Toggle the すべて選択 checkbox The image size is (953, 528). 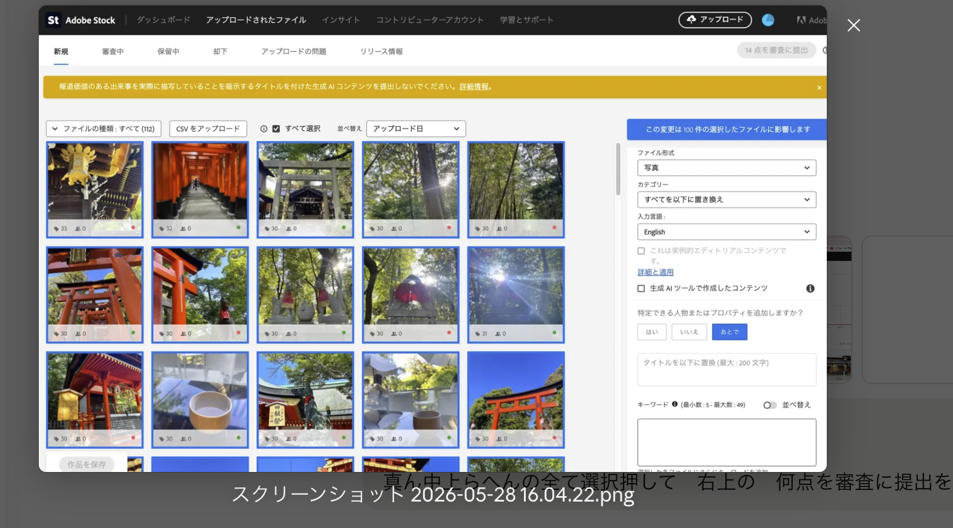276,129
